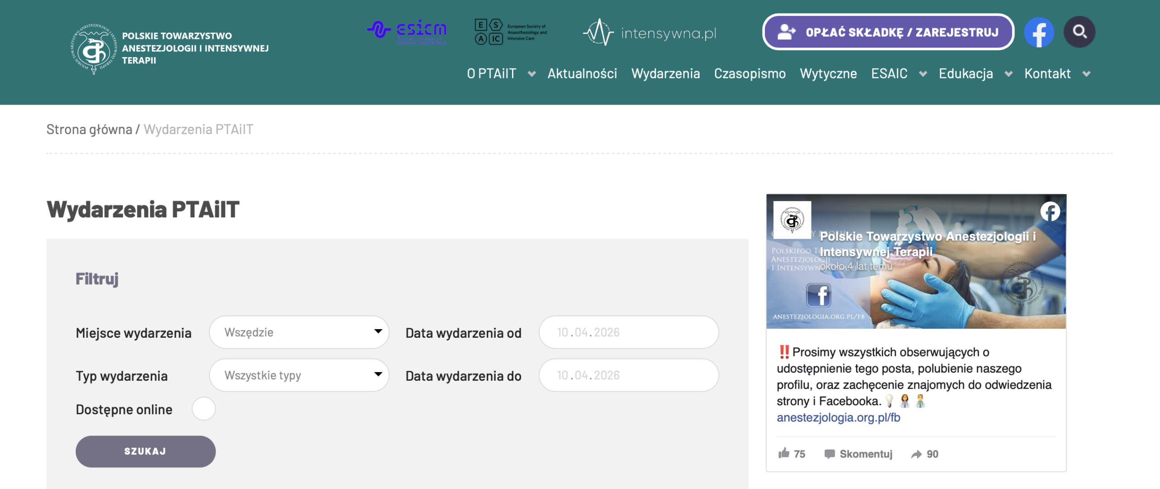Click the PTAiIT society logo emblem
The height and width of the screenshot is (489, 1160).
coord(94,49)
